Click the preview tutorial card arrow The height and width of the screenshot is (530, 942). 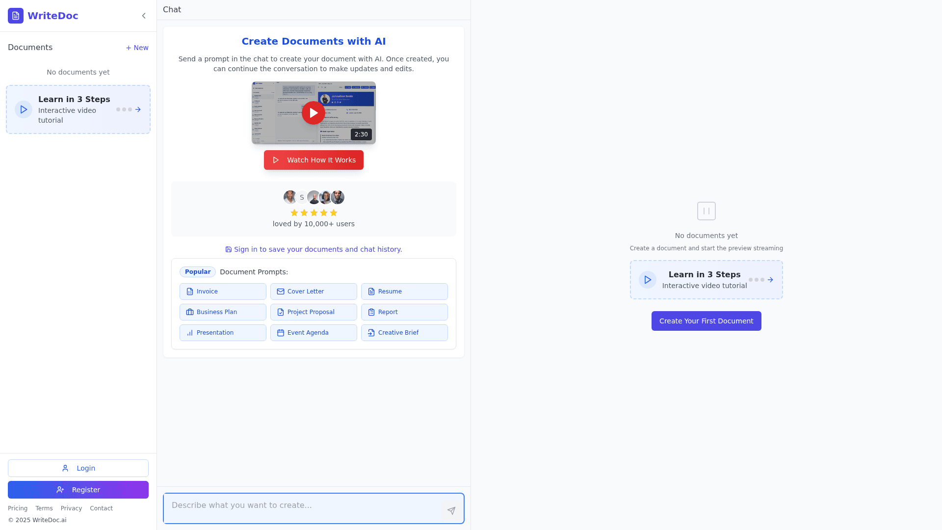click(x=770, y=280)
